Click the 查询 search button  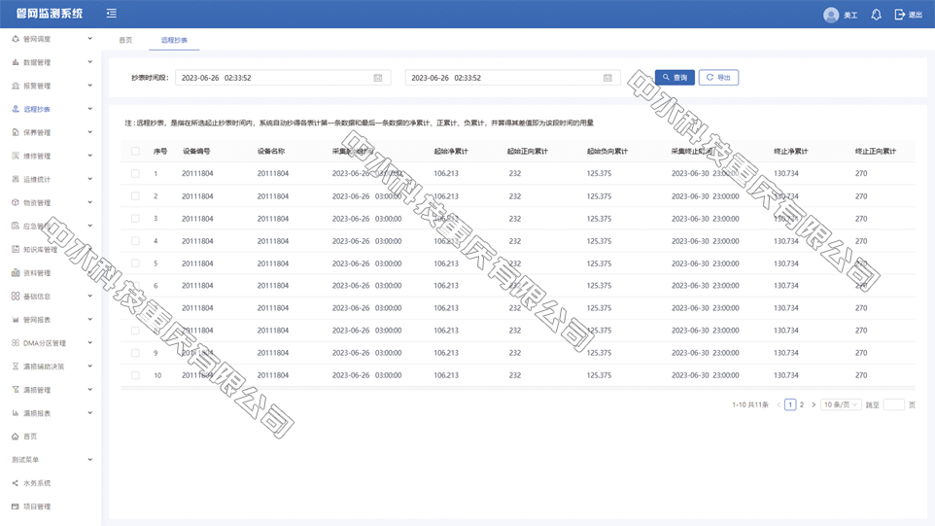click(x=675, y=78)
